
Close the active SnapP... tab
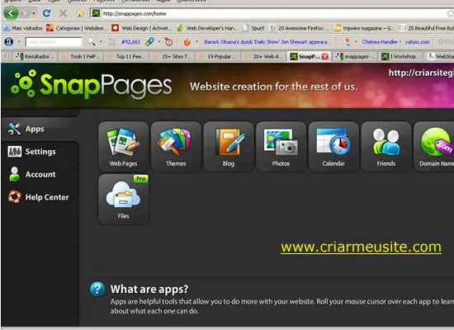pyautogui.click(x=325, y=56)
